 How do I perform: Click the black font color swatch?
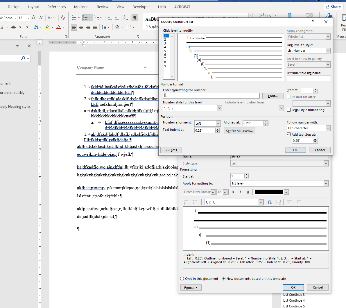pos(269,192)
